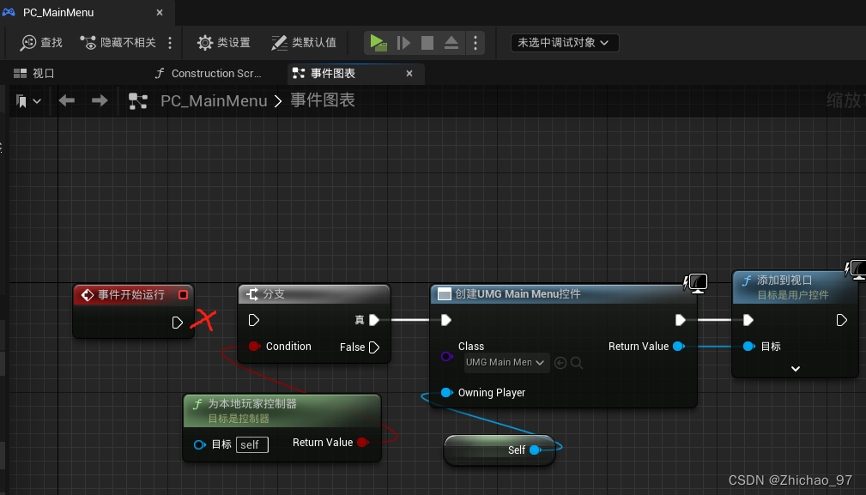Open the bookmarks dropdown
The height and width of the screenshot is (495, 866).
(28, 101)
